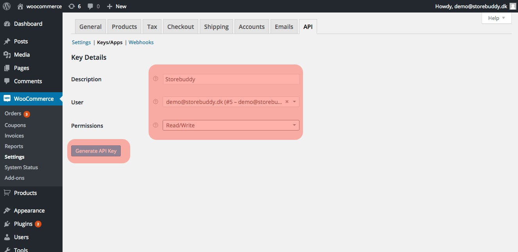Image resolution: width=518 pixels, height=252 pixels.
Task: Click the plugins badge showing 2
Action: click(38, 224)
